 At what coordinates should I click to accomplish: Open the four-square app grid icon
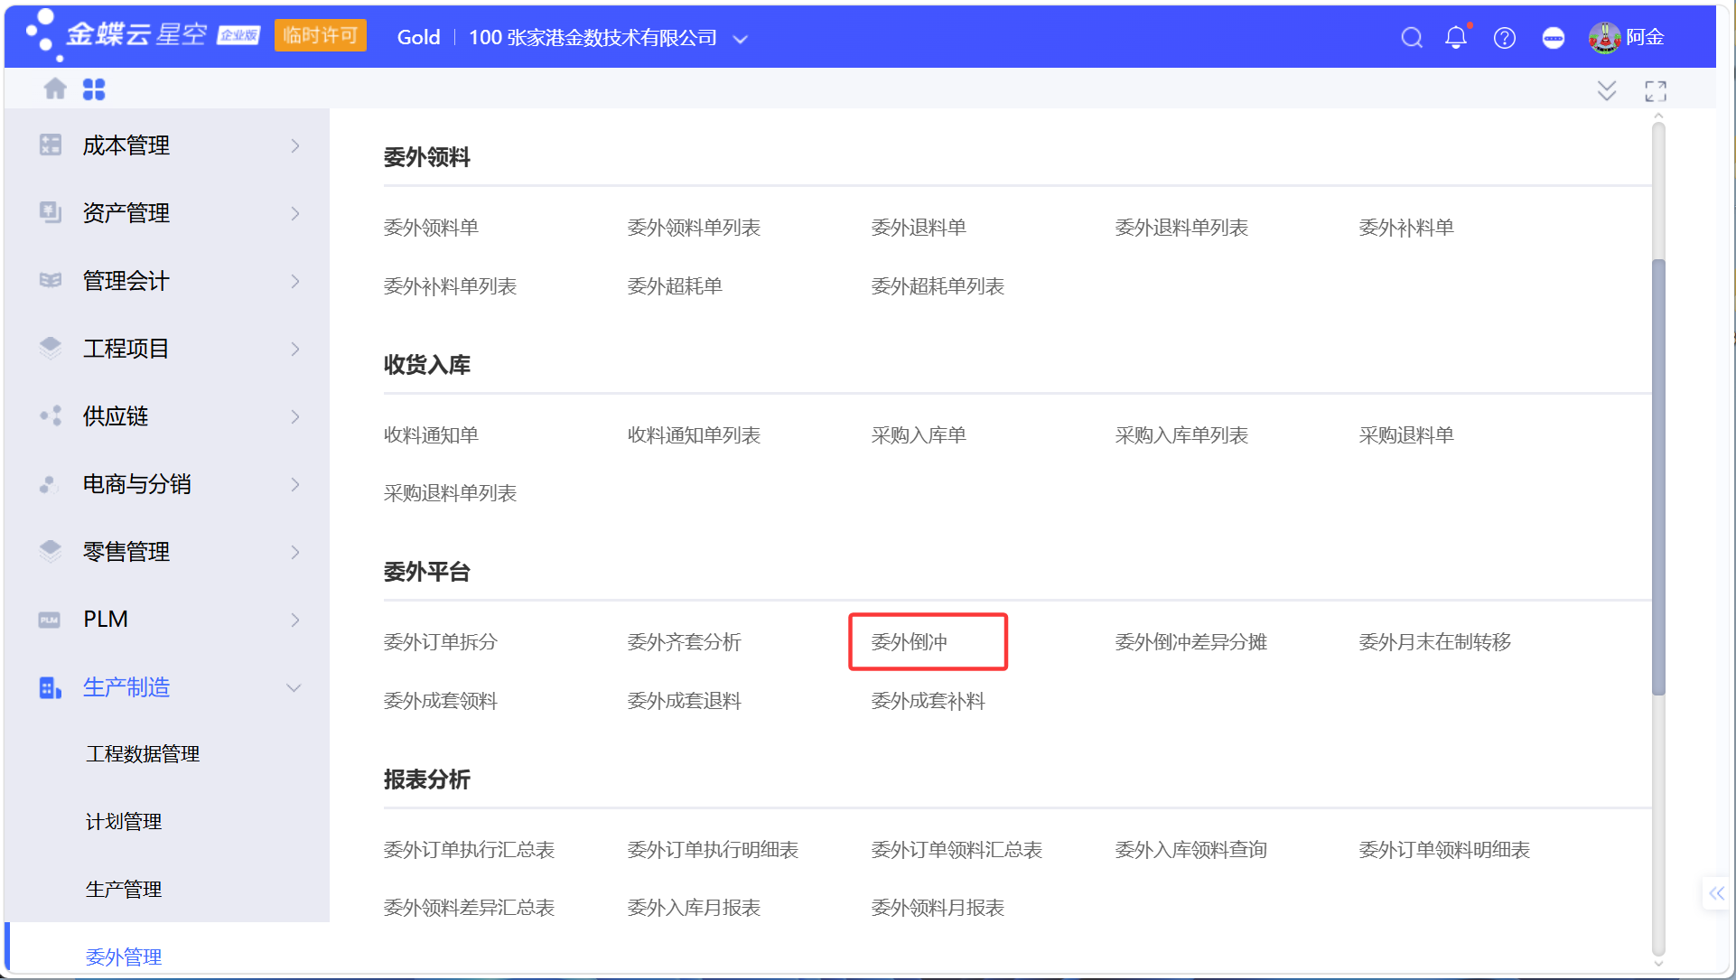click(94, 89)
